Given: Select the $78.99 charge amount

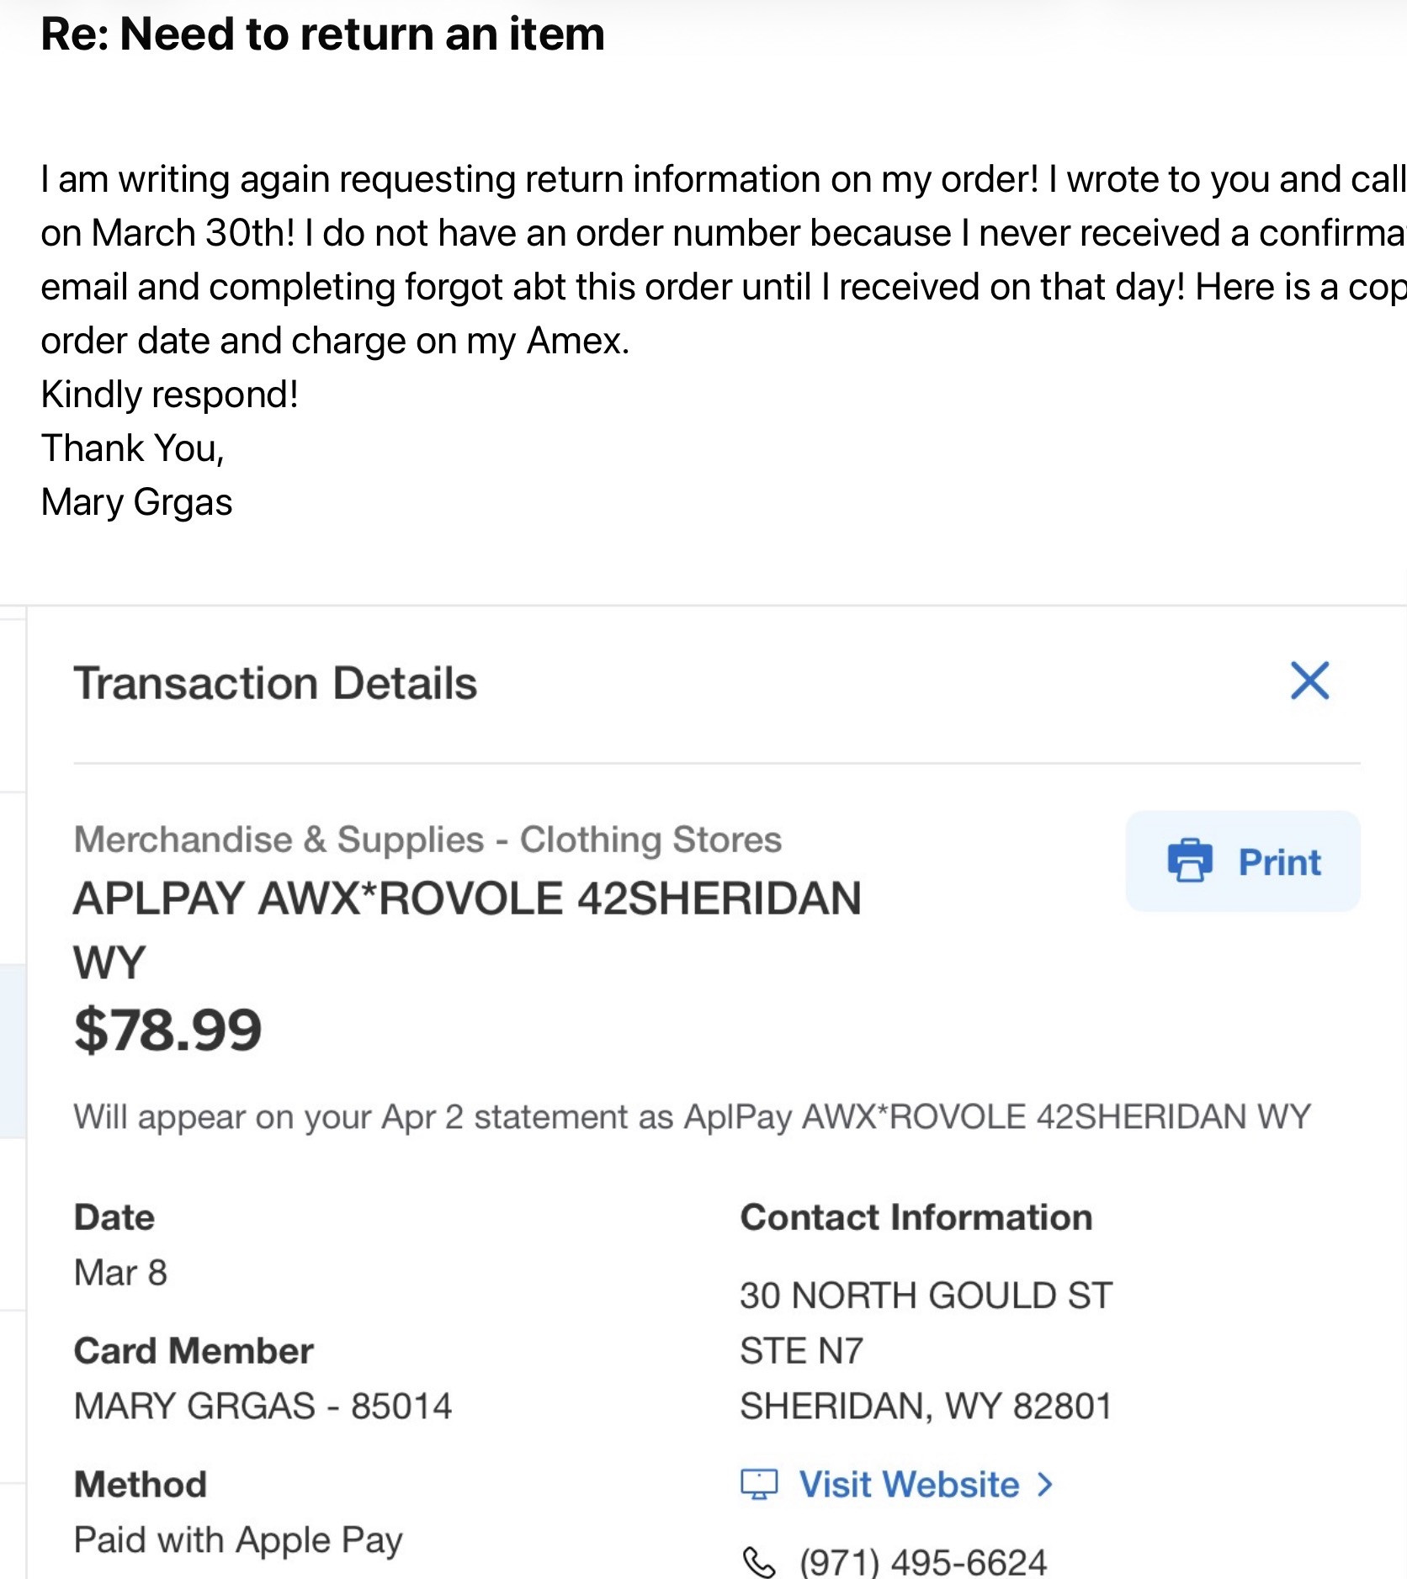Looking at the screenshot, I should pyautogui.click(x=167, y=1030).
